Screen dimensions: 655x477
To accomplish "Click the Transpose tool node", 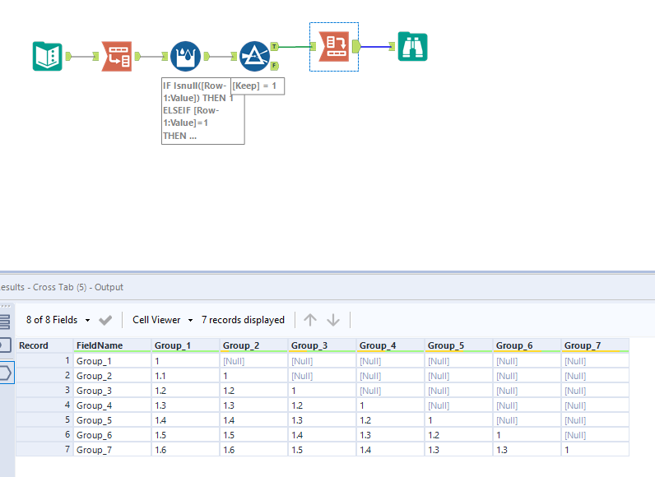I will pyautogui.click(x=116, y=56).
